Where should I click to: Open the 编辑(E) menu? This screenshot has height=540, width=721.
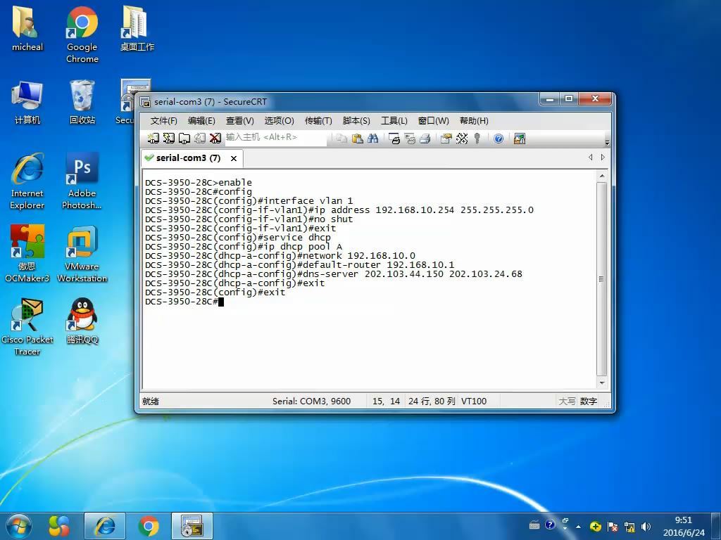pos(201,121)
